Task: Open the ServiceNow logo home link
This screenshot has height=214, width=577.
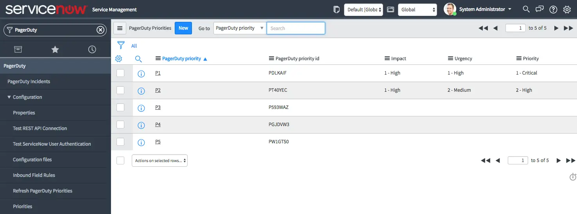Action: [x=46, y=9]
